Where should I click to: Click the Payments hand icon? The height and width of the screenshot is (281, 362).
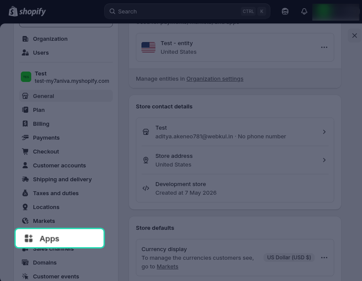(x=25, y=137)
